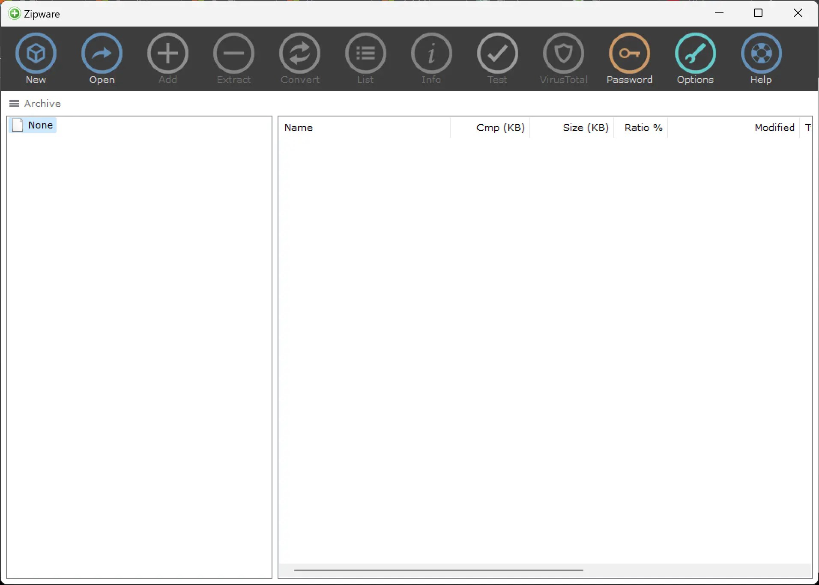Close the Zipware window
The width and height of the screenshot is (819, 585).
pyautogui.click(x=798, y=13)
